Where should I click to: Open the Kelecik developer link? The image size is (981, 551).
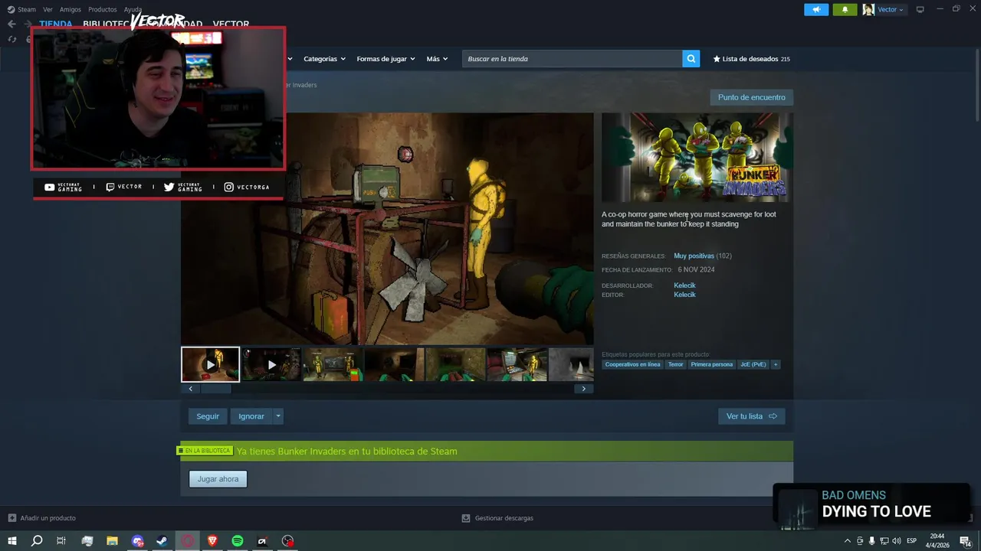pos(684,285)
